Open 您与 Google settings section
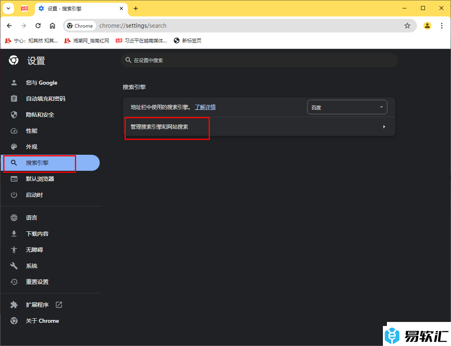Viewport: 451px width, 346px height. 50,83
